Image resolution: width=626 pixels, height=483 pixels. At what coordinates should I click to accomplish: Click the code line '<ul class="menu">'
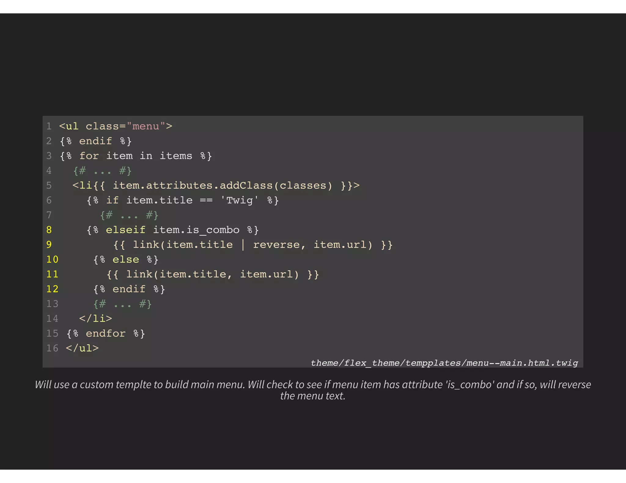point(116,126)
